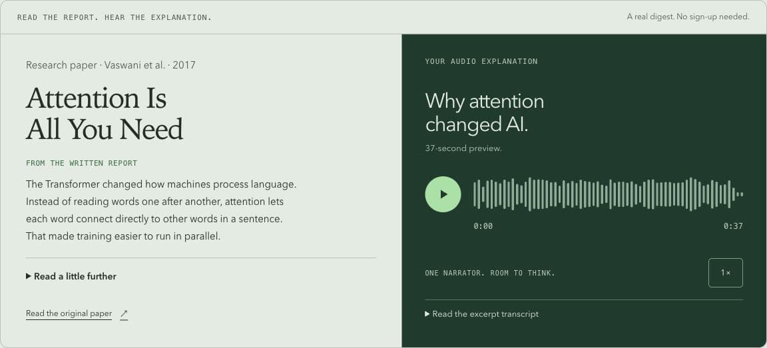Expand the 'Read the excerpt transcript' section
The height and width of the screenshot is (348, 767).
pyautogui.click(x=482, y=314)
